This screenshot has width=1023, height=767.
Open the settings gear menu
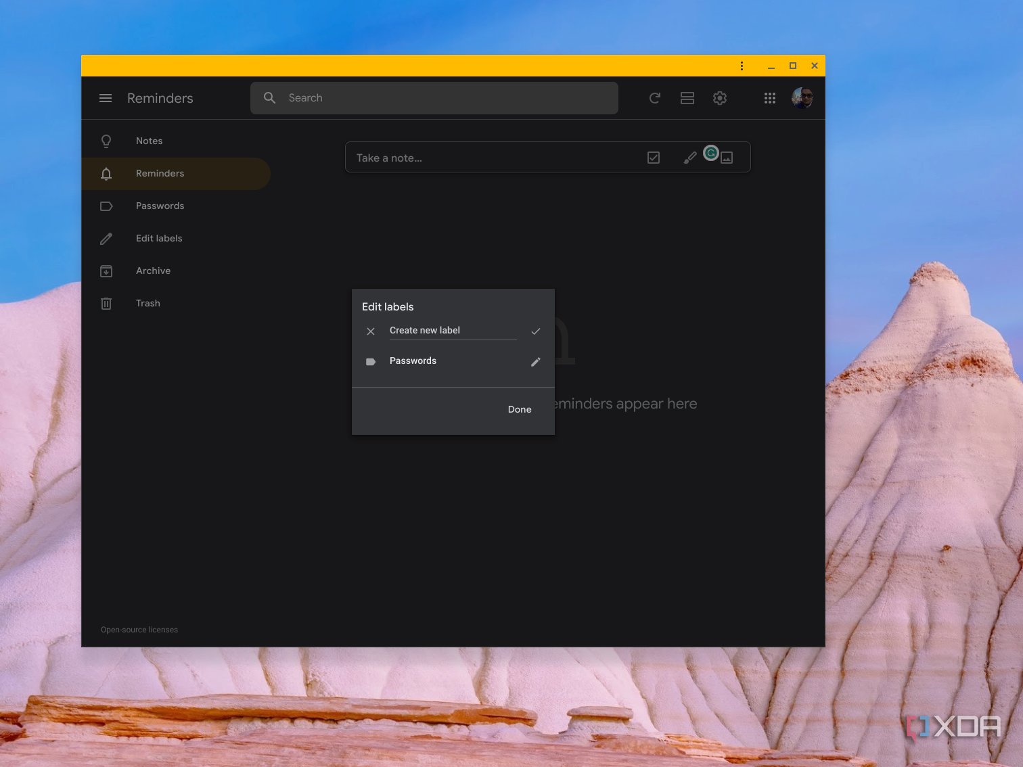pos(720,98)
